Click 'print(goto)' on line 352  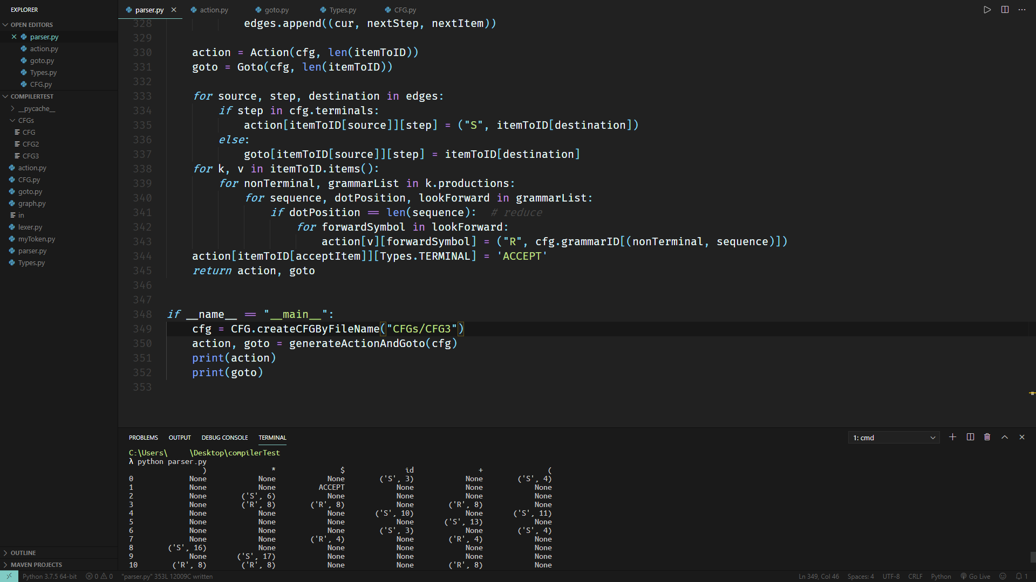point(227,372)
